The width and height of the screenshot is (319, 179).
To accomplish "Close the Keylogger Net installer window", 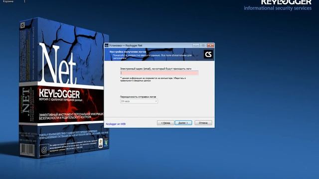I will point(210,45).
